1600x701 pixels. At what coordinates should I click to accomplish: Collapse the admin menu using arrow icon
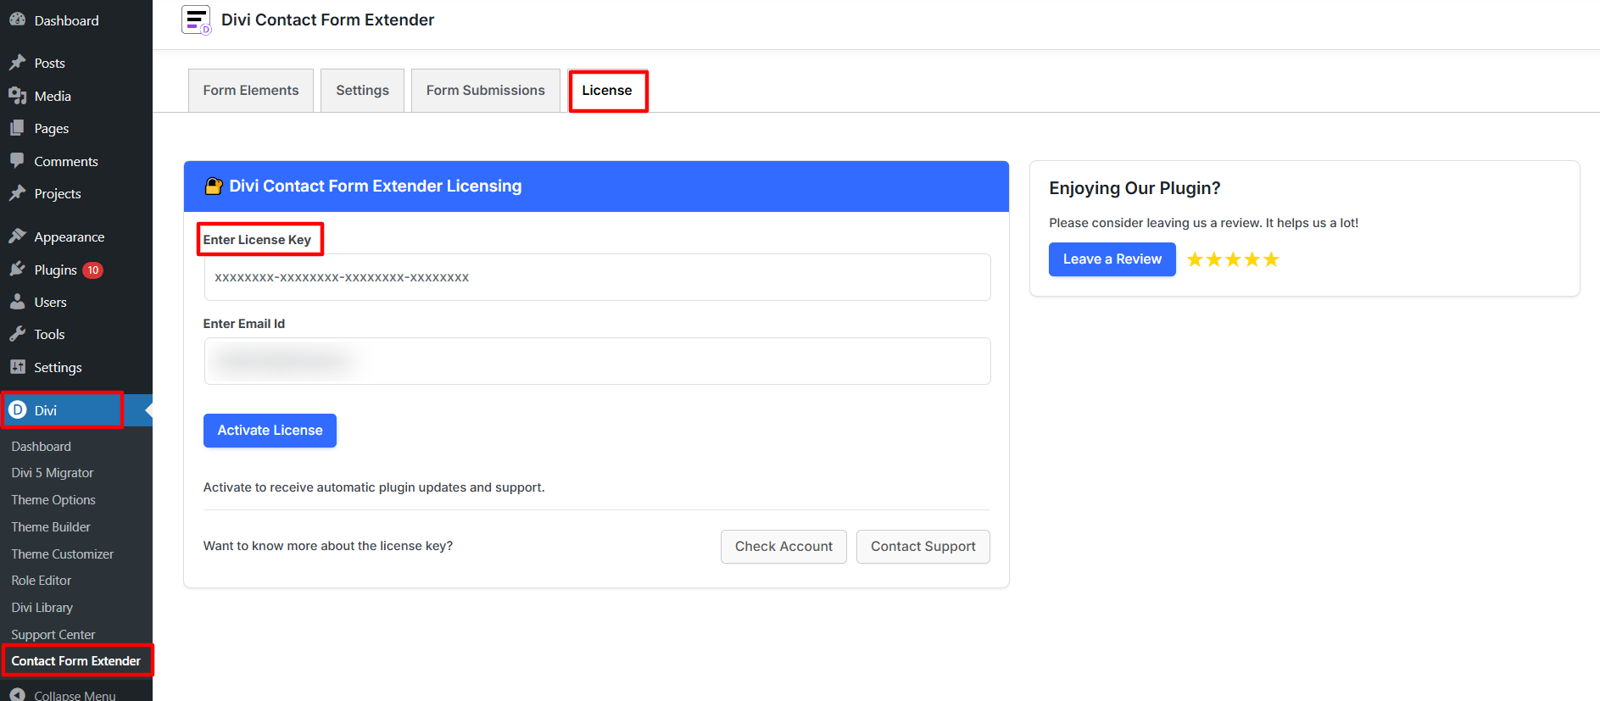[x=17, y=694]
